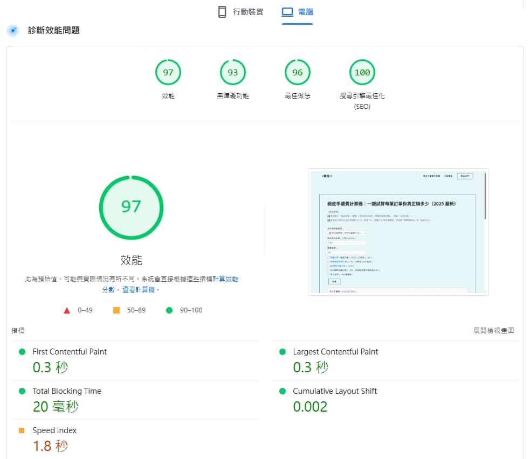
Task: Open the 查看計算機 link
Action: [138, 289]
